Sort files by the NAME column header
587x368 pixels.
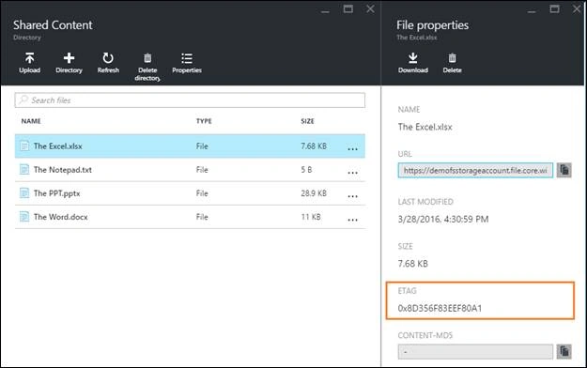point(31,121)
